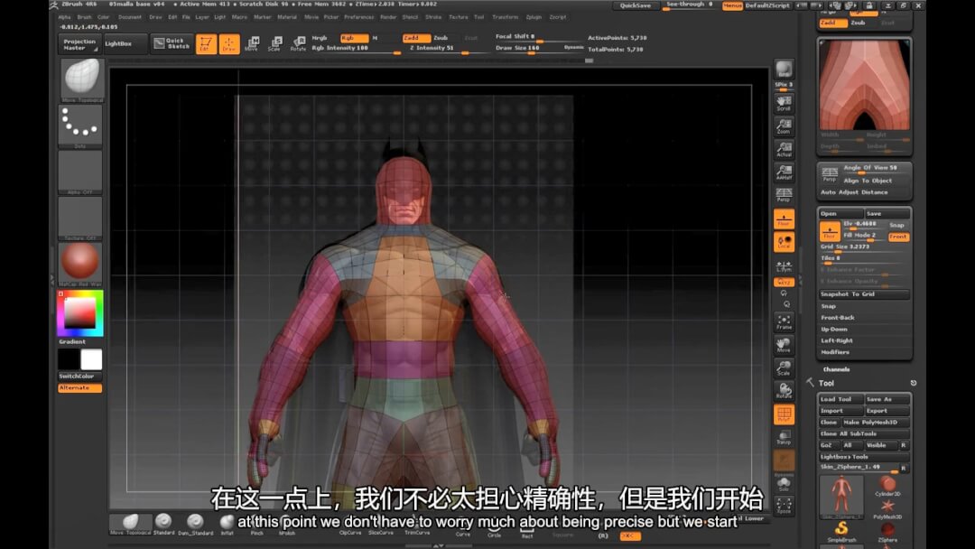975x549 pixels.
Task: Open the Brush menu
Action: coord(85,17)
